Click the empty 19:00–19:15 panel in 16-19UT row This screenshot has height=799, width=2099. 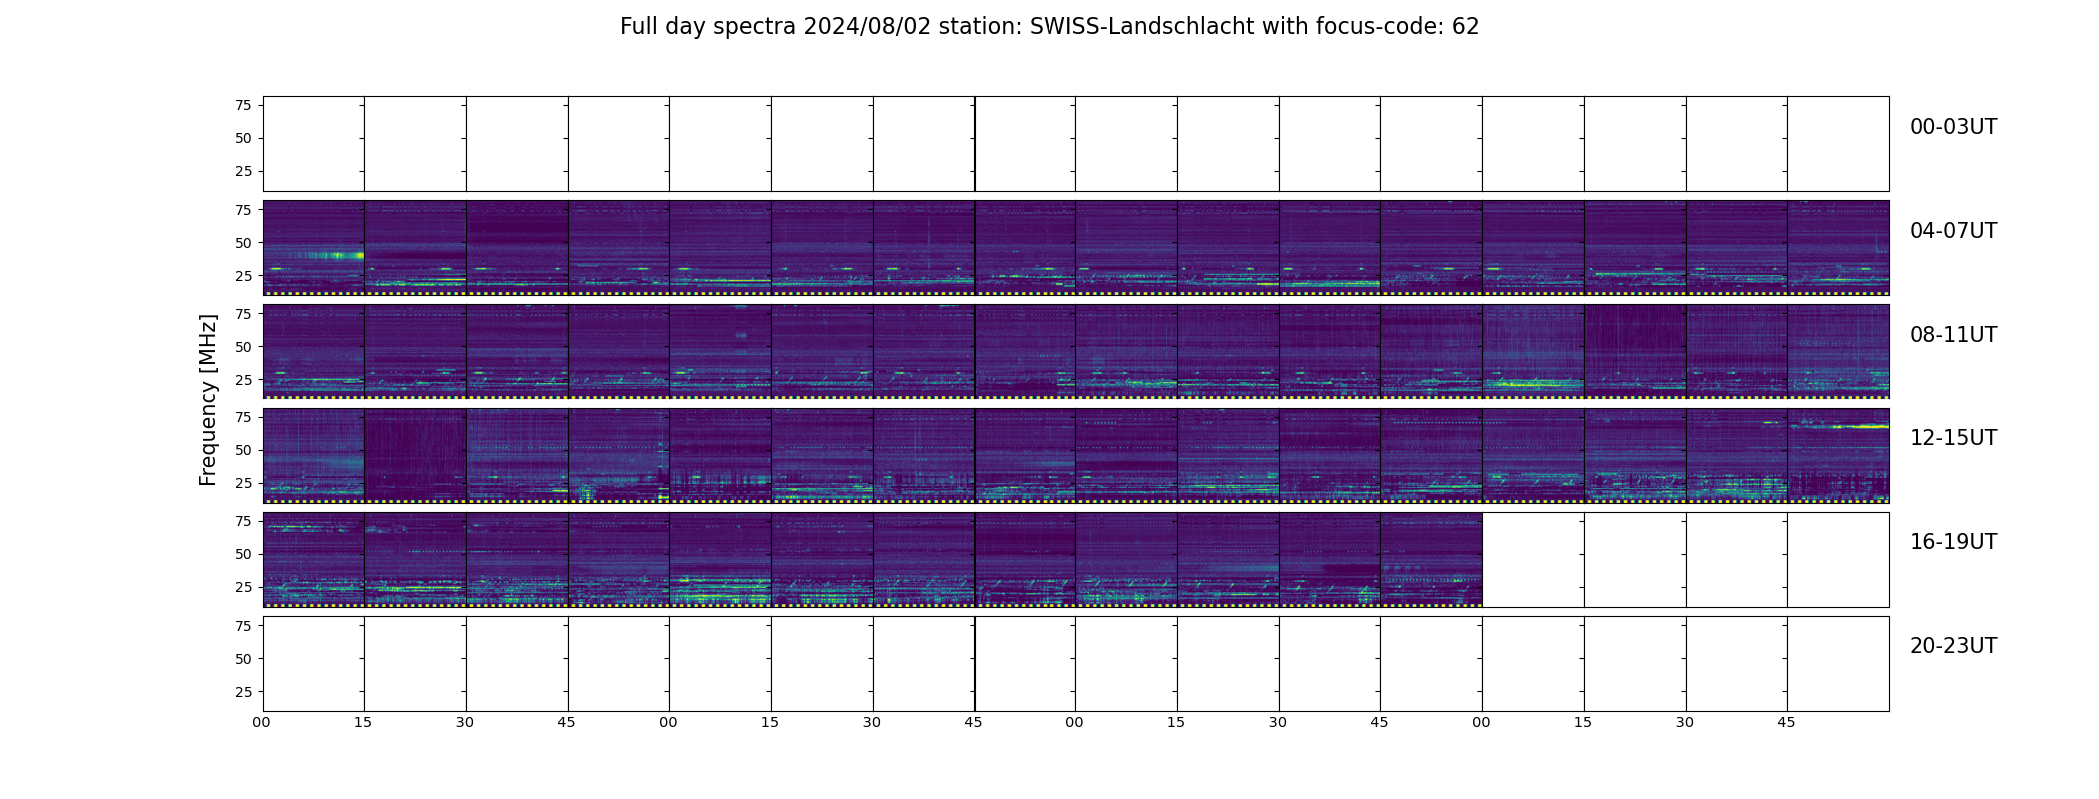pyautogui.click(x=1533, y=559)
